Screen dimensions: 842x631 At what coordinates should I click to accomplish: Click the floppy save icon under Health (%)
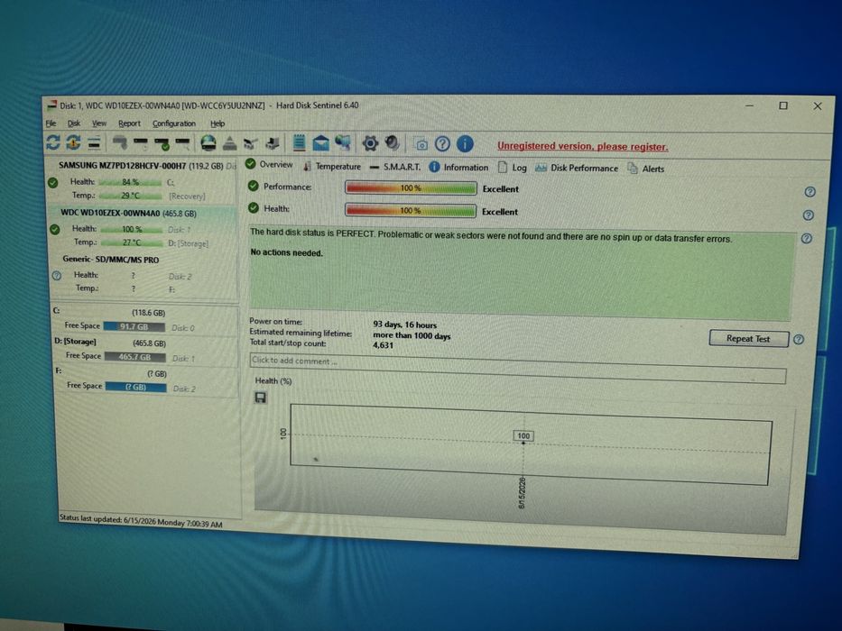(261, 398)
